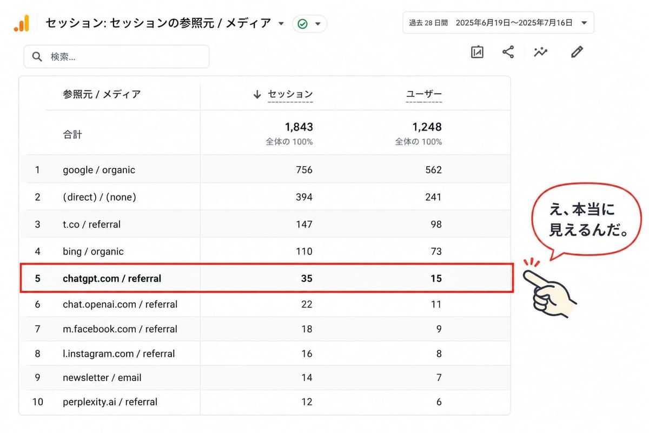Click sessions value 14 for newsletter email

(307, 377)
